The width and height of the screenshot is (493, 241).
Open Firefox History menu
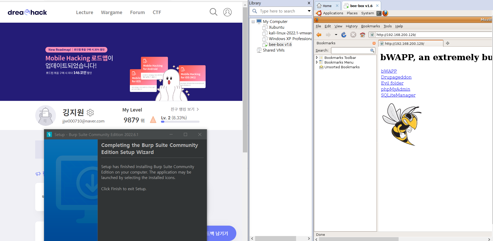352,26
